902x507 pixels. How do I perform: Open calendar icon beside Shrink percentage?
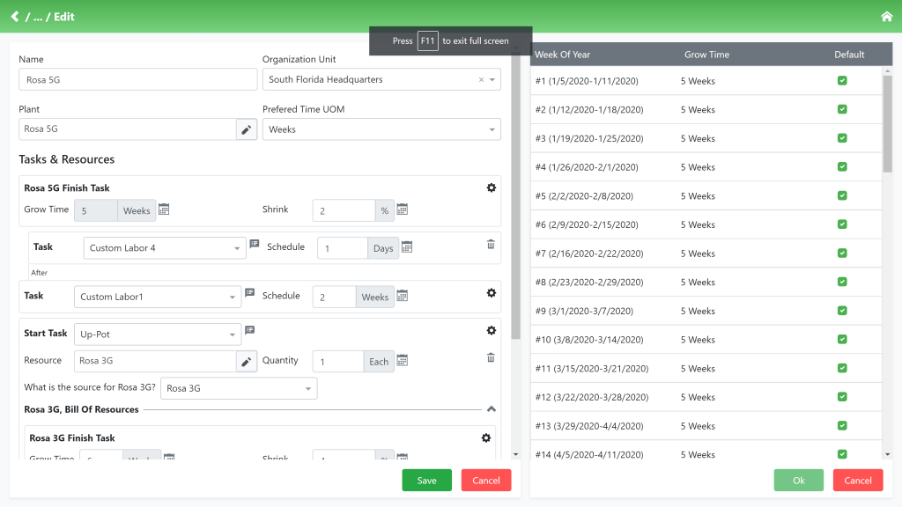[x=402, y=209]
